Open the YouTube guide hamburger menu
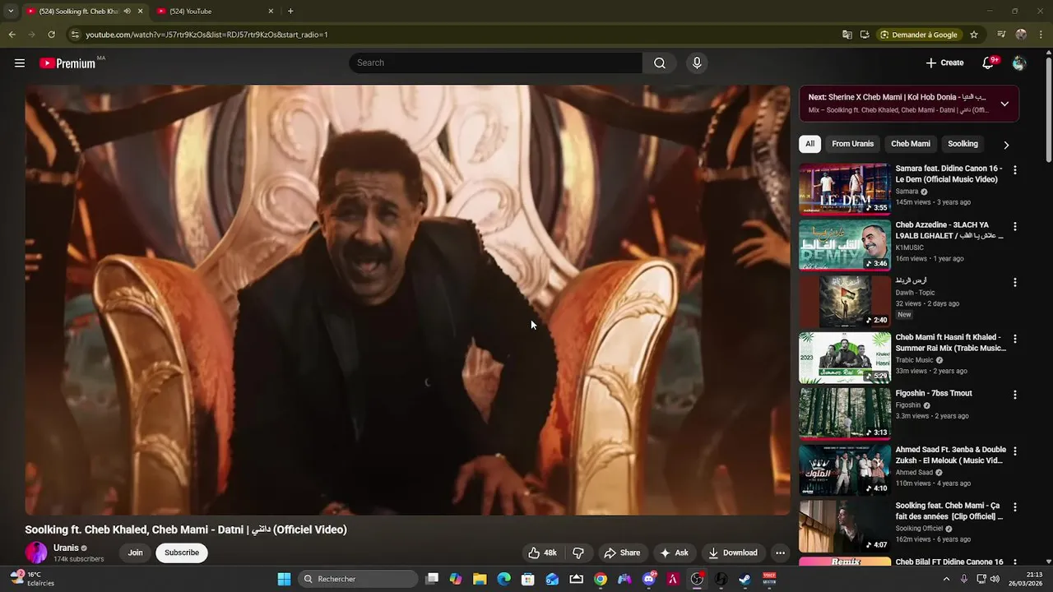The image size is (1053, 592). (20, 62)
